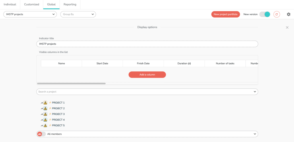Image resolution: width=294 pixels, height=142 pixels.
Task: Click the share arrow icon beside PROJECT 1
Action: tap(42, 103)
